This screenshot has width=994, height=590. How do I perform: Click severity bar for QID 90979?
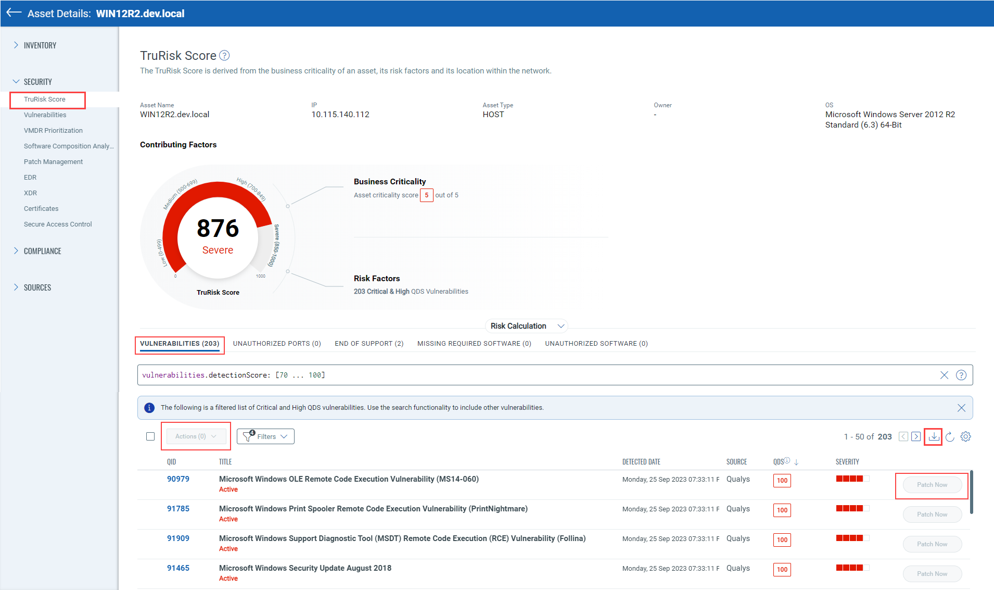coord(852,479)
